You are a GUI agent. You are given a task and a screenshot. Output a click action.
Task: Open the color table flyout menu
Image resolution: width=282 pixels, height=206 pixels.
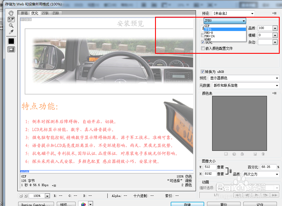(x=274, y=93)
